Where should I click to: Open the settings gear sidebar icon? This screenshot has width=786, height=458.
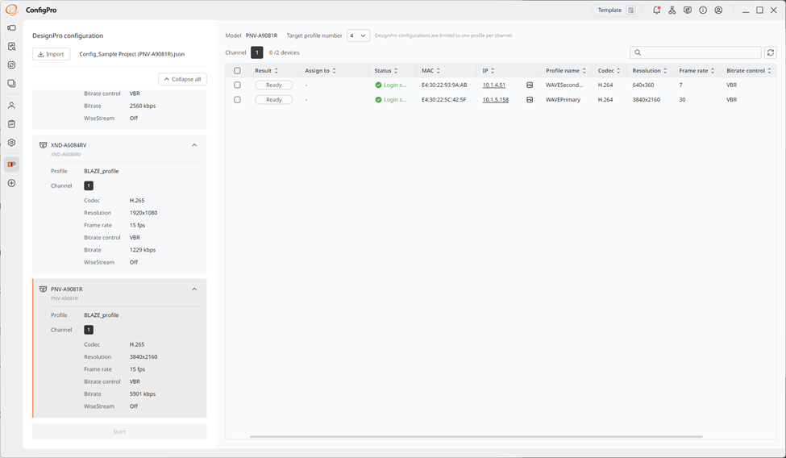[x=11, y=143]
